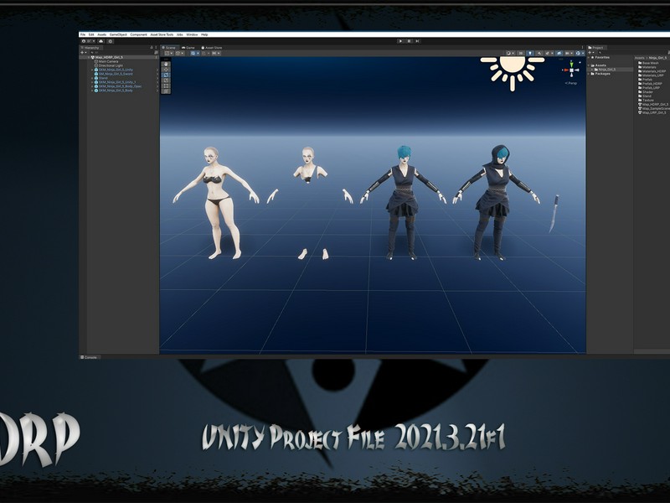
Task: Select the Hierarchy tab
Action: 90,48
